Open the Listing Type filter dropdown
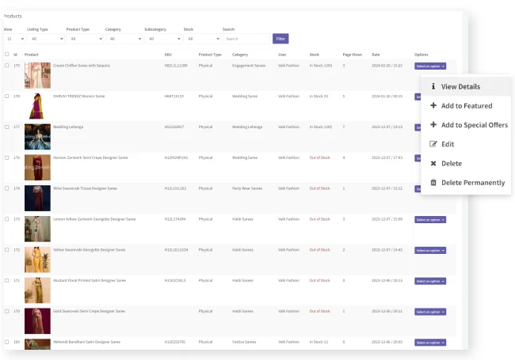 (46, 39)
